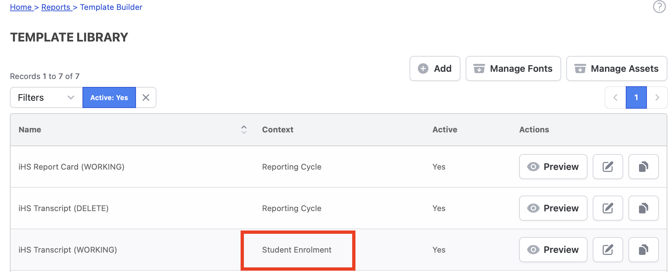Expand the Filters dropdown
This screenshot has width=670, height=272.
coord(46,97)
